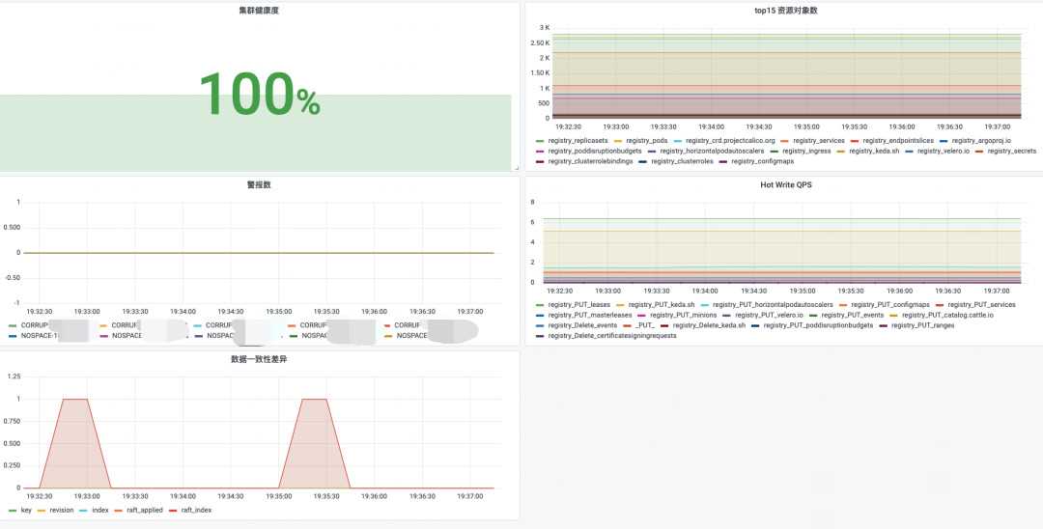Toggle registry_replicasets series in legend
The image size is (1043, 529).
578,140
